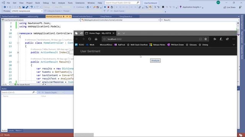Open the Solution Explorer side tab
Viewport: 245px width, 137px height.
[x=242, y=22]
